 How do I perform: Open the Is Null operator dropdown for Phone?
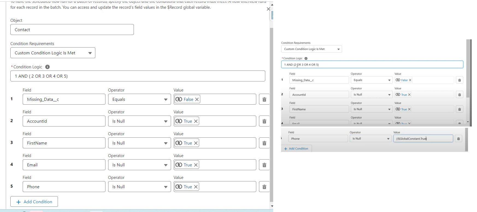pos(140,187)
